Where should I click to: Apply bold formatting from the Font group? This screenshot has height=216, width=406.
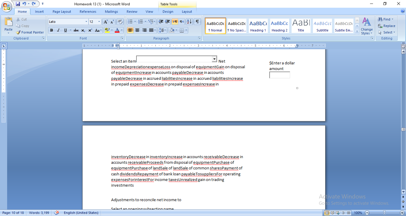tap(51, 30)
